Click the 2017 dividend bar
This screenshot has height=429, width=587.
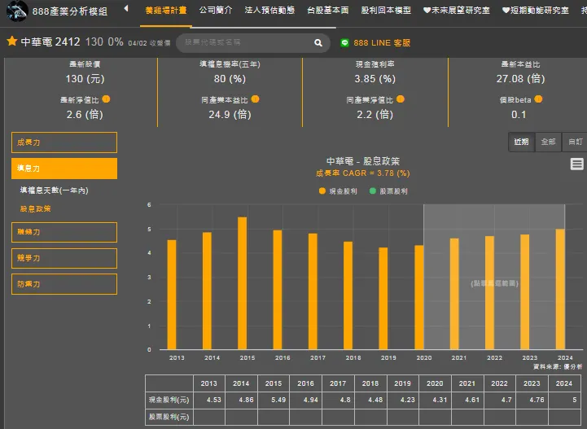pyautogui.click(x=313, y=291)
